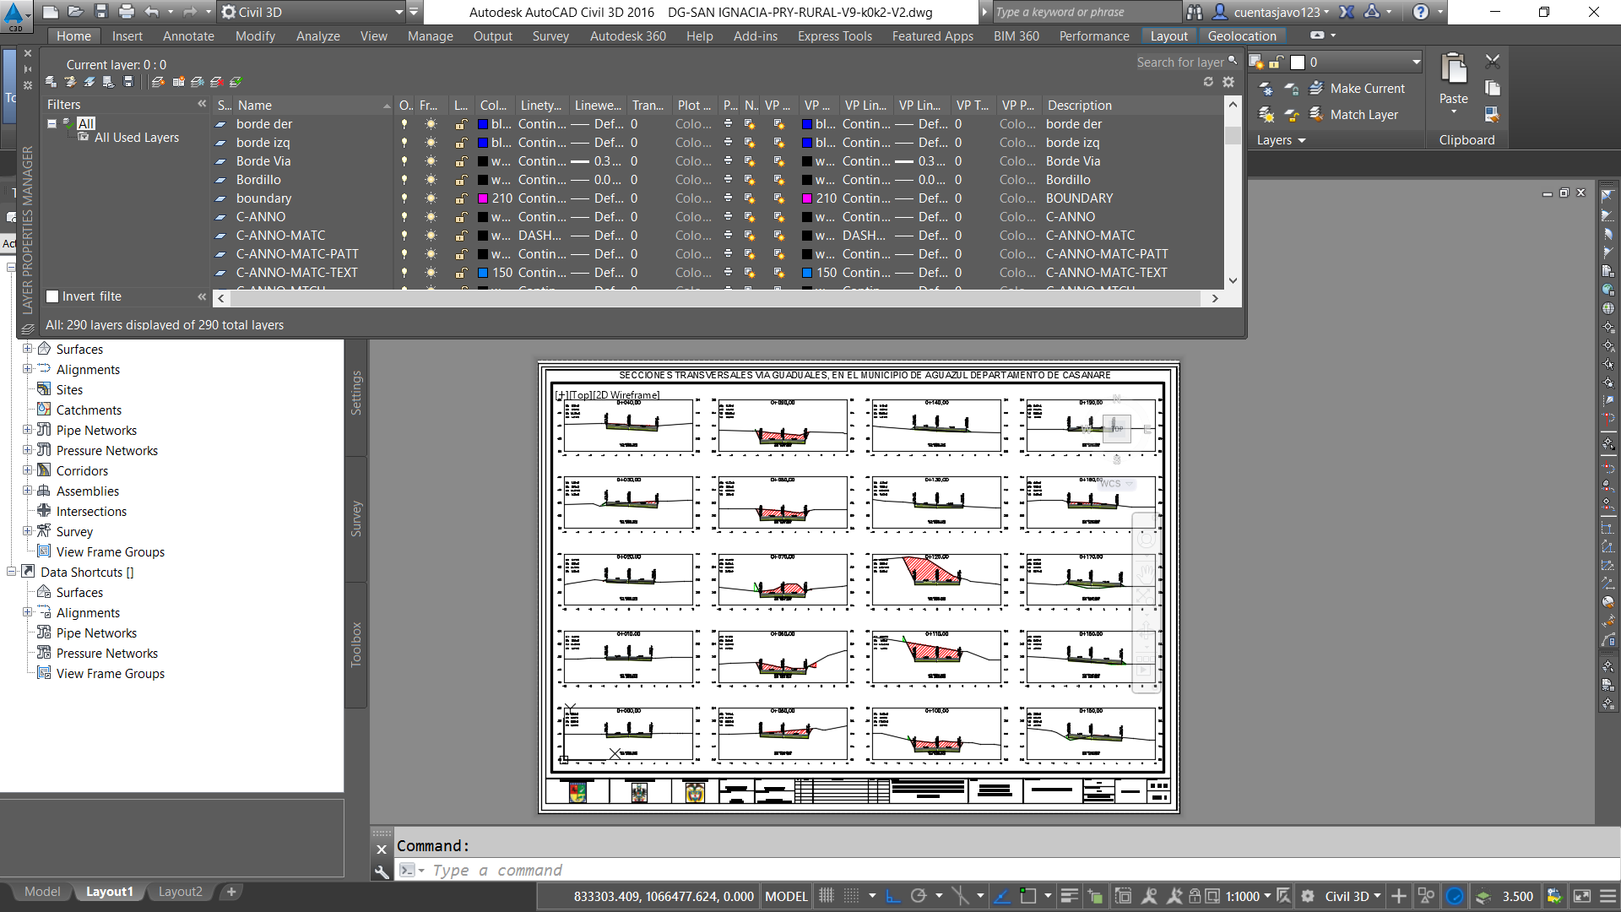Viewport: 1621px width, 912px height.
Task: Turn off the lightbulb for layer borde der
Action: (405, 124)
